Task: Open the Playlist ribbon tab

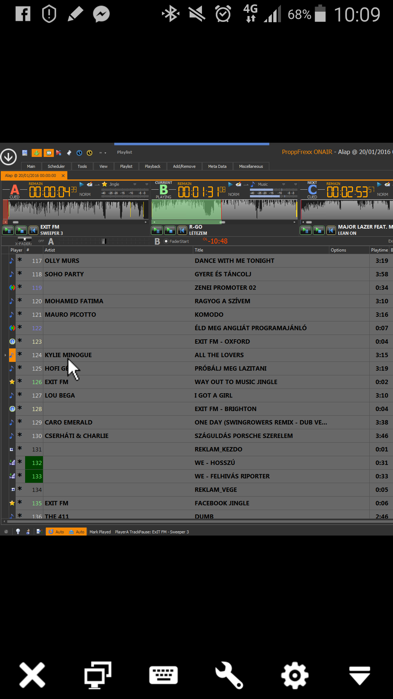Action: [126, 166]
